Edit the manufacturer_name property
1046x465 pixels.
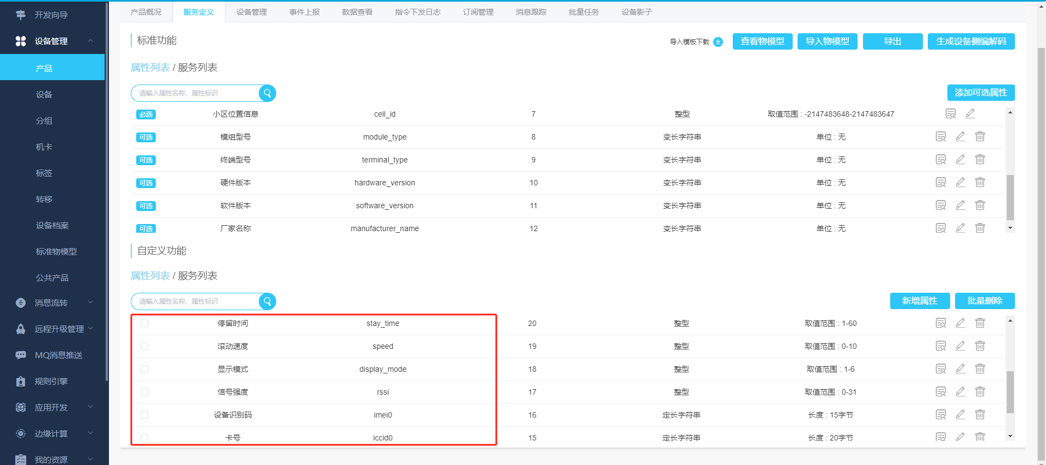(x=960, y=228)
